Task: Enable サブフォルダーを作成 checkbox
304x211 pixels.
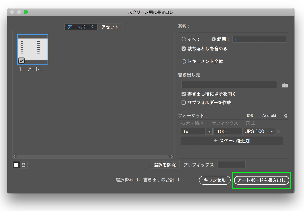Action: tap(183, 102)
